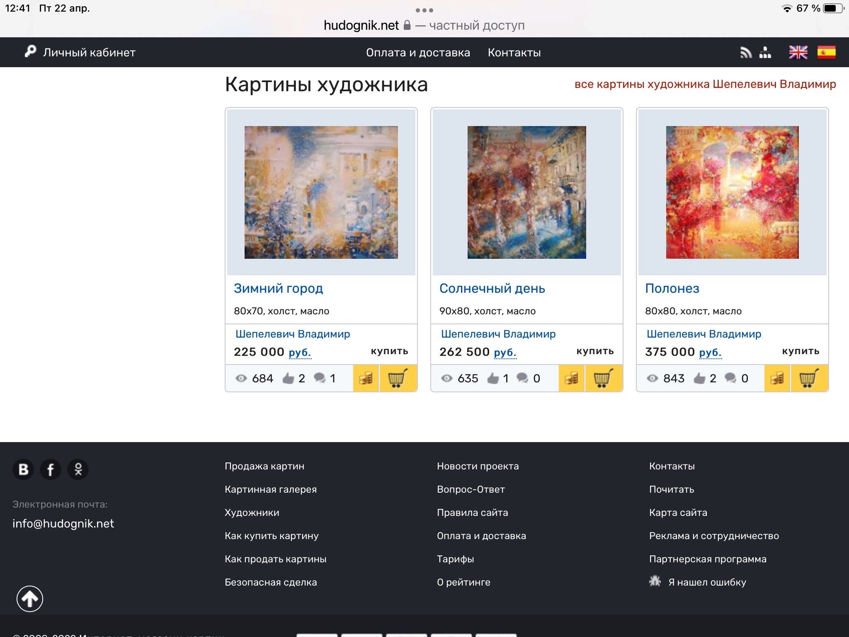Open the Odnoklassniki social icon
The width and height of the screenshot is (849, 637).
[x=78, y=469]
